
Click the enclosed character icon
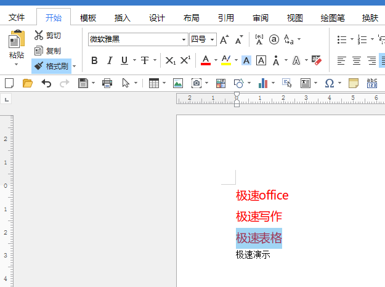click(274, 39)
